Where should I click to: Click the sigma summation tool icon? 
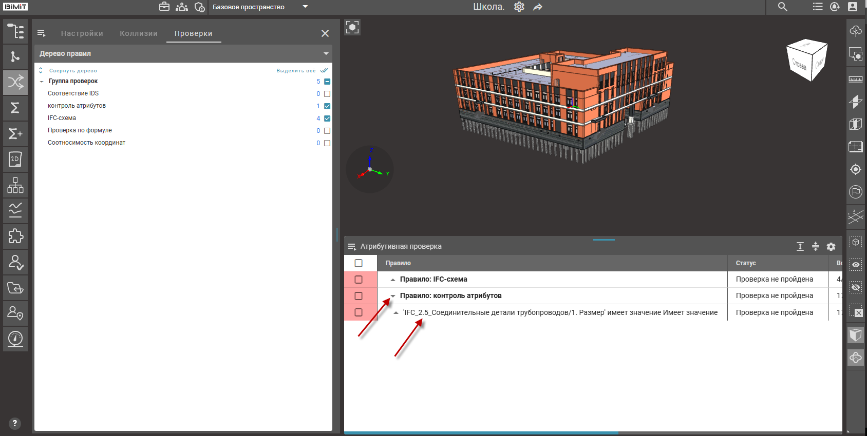[15, 108]
